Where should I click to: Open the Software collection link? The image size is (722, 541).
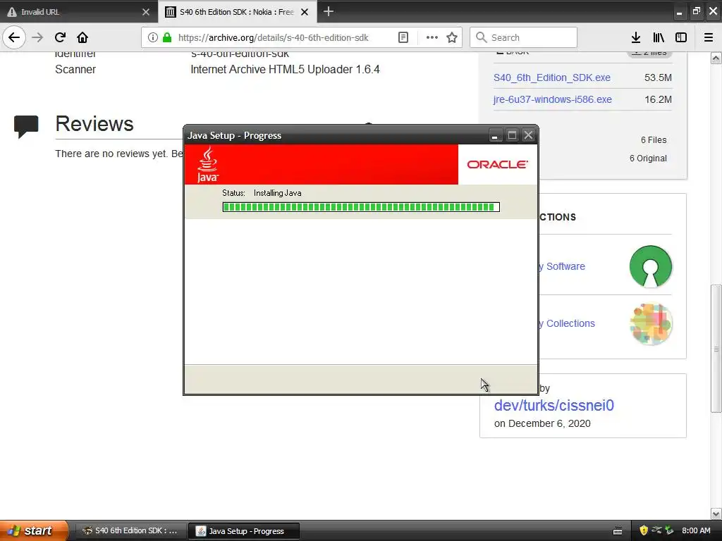562,266
